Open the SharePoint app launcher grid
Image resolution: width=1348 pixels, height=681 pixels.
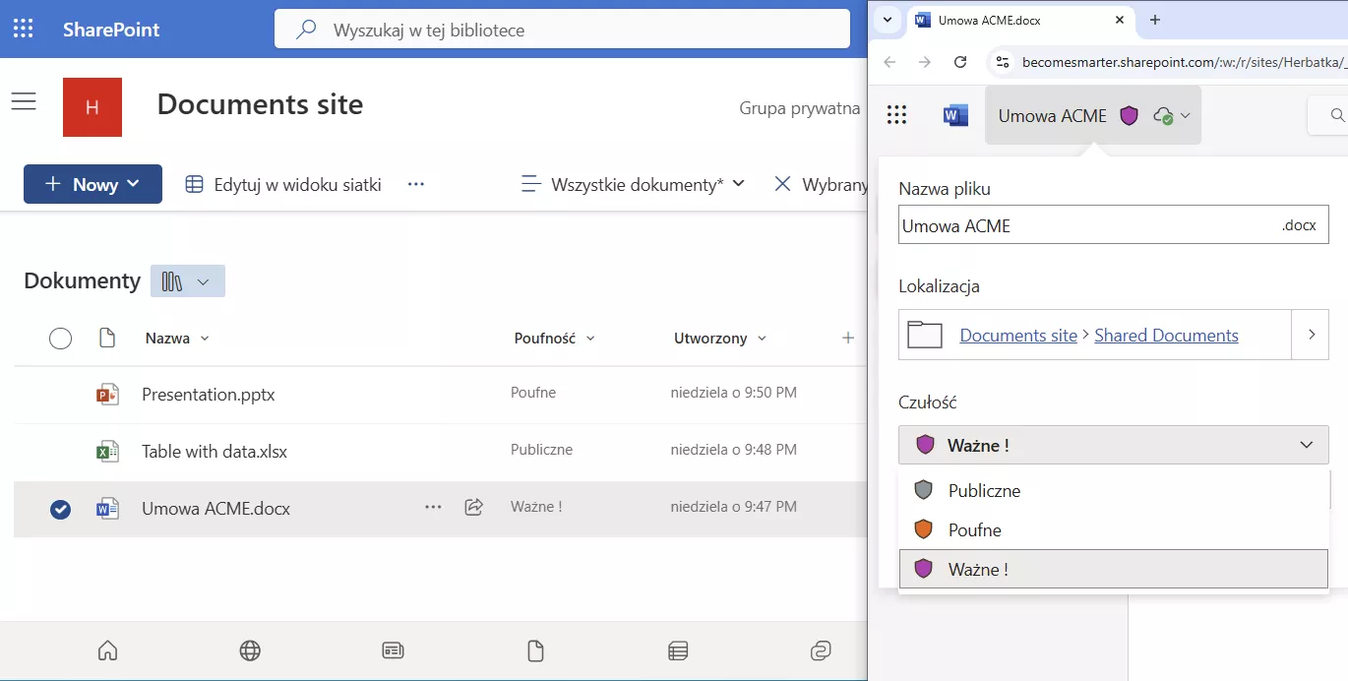[23, 30]
